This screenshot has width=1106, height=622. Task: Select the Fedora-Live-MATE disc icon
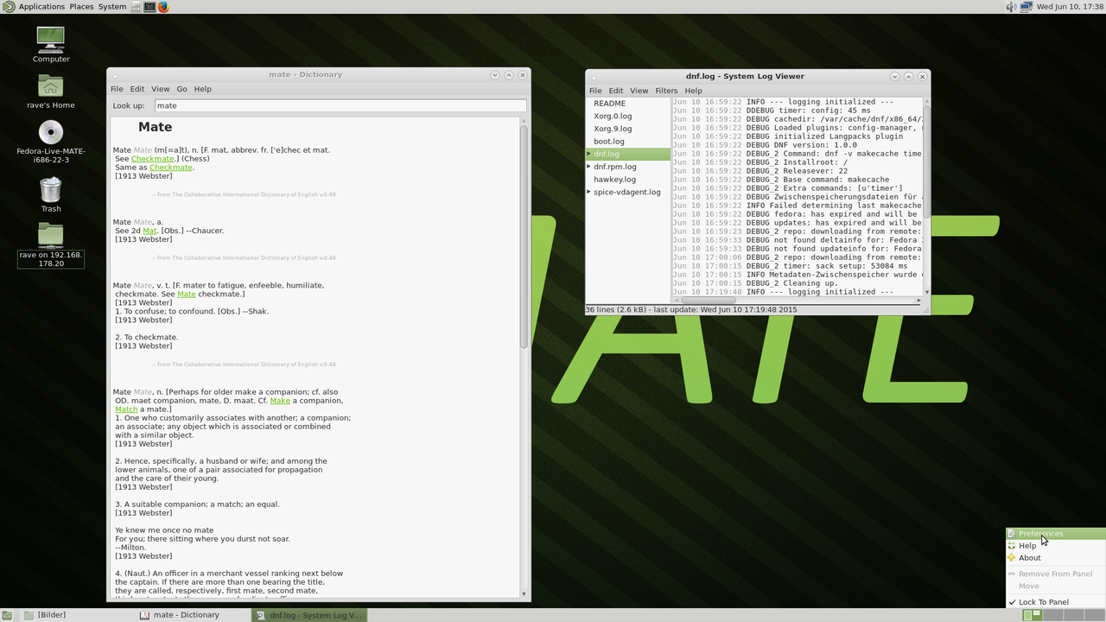pos(51,132)
